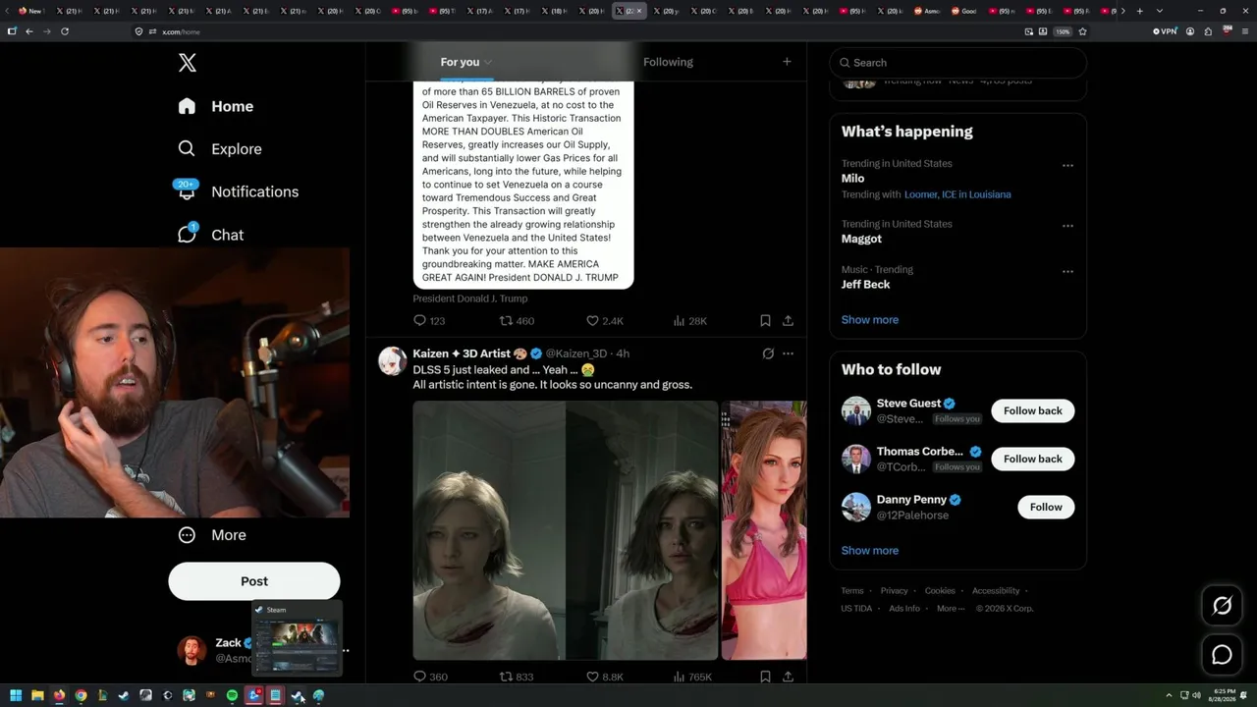Open the Windows Start menu
1257x707 pixels.
click(15, 696)
